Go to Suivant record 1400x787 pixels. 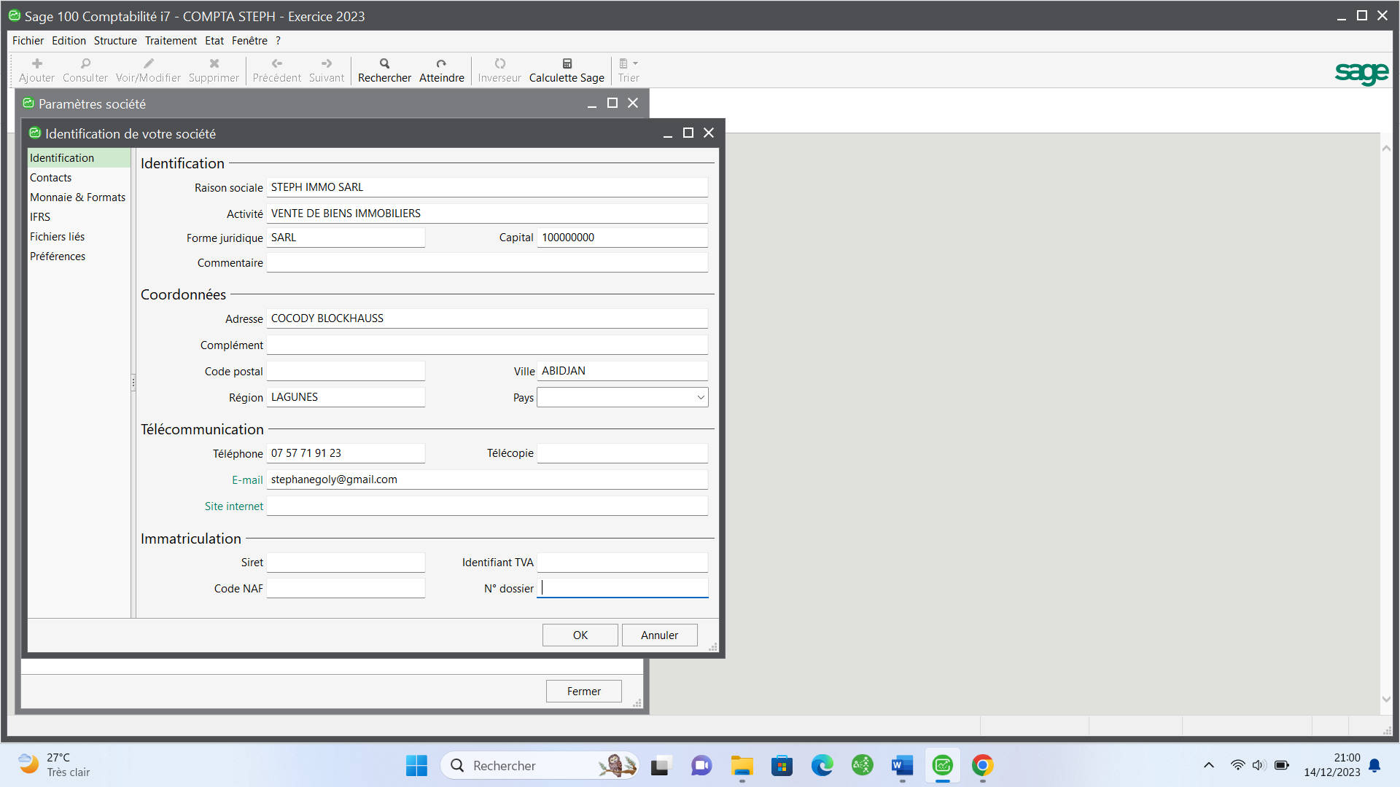326,70
